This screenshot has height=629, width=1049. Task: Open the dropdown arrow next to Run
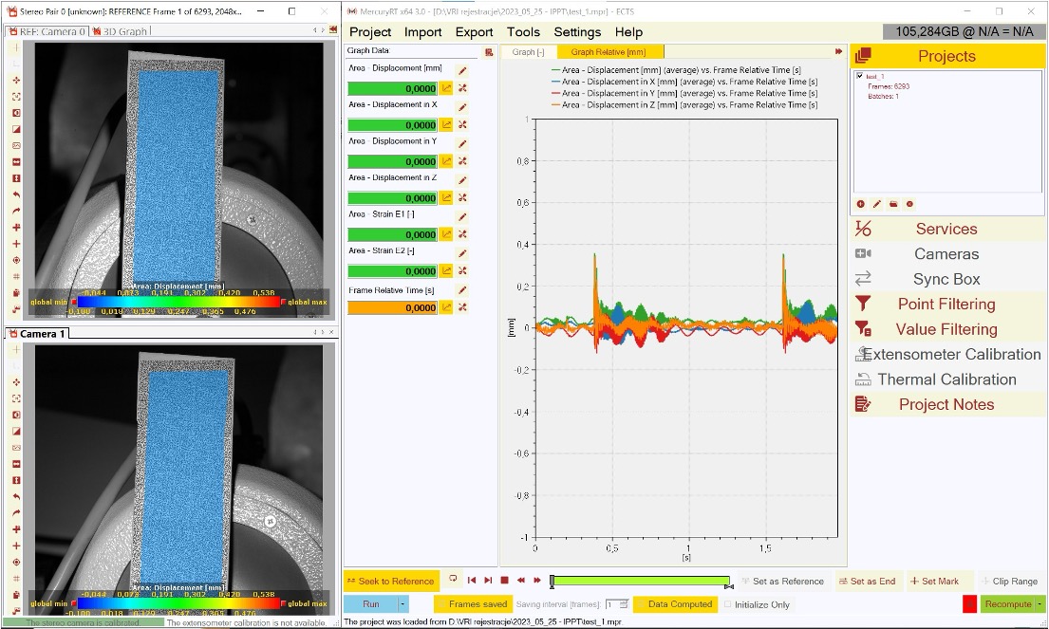(x=403, y=604)
